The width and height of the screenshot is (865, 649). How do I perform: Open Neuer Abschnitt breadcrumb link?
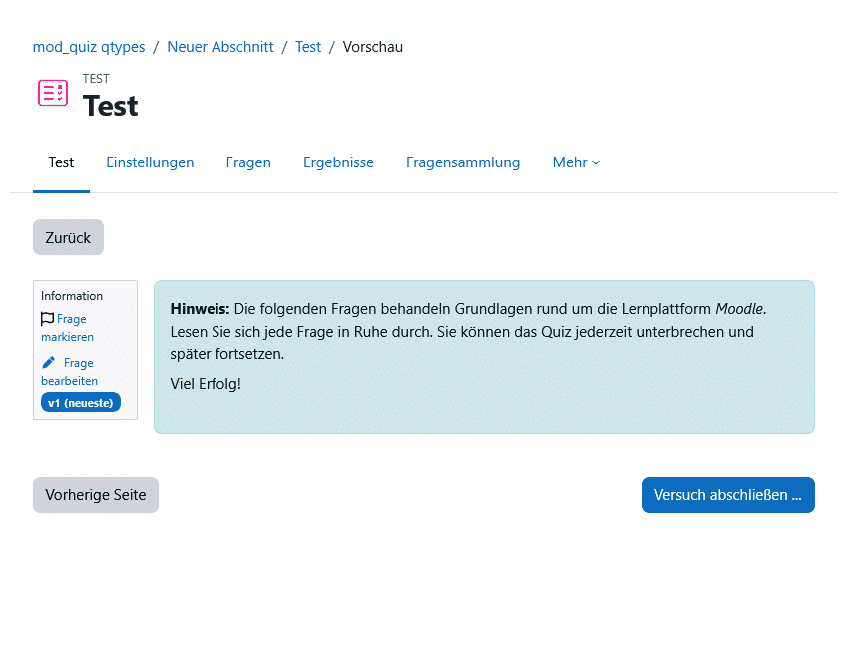coord(220,47)
